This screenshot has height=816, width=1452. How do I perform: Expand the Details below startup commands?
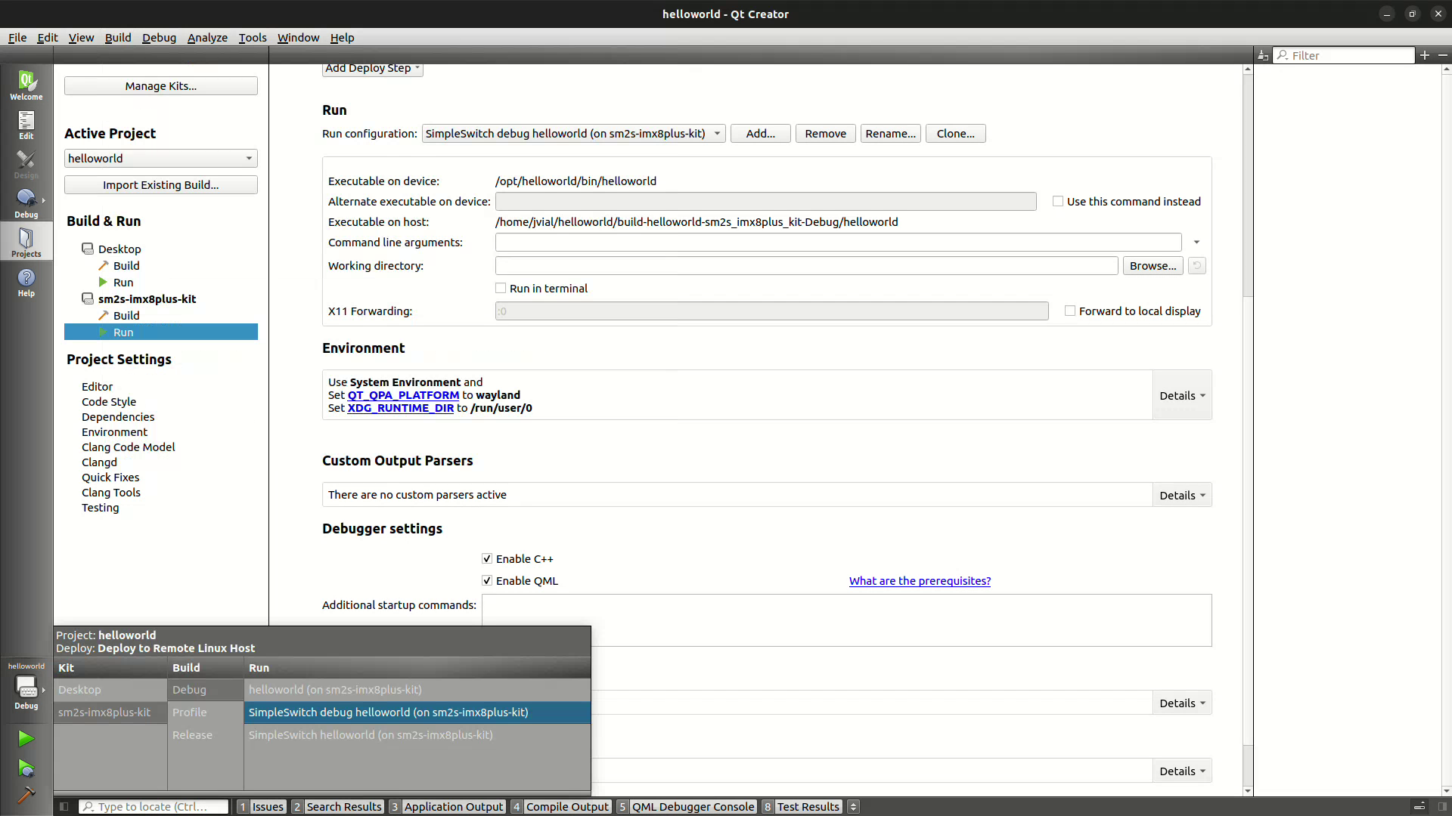click(1182, 703)
